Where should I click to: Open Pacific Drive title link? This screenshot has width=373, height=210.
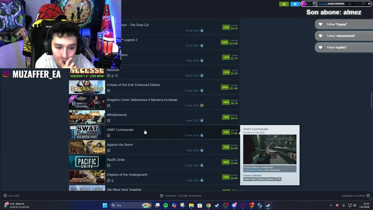coord(116,160)
